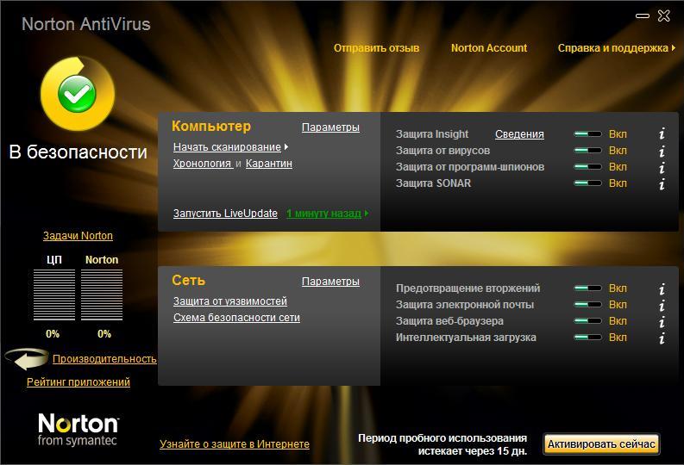This screenshot has height=465, width=684.
Task: Click Начать сканирование link
Action: click(227, 147)
